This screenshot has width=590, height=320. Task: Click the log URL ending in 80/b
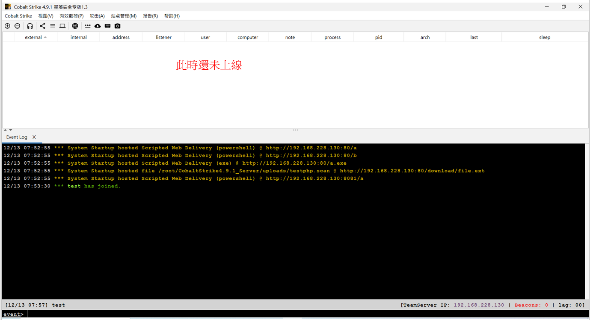pos(311,155)
